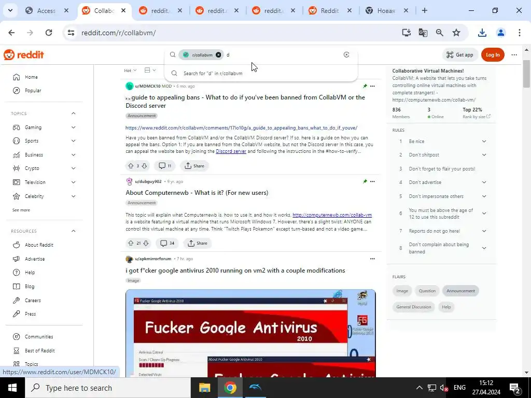Click the Log In button
Screen dimensions: 531x398
click(493, 55)
